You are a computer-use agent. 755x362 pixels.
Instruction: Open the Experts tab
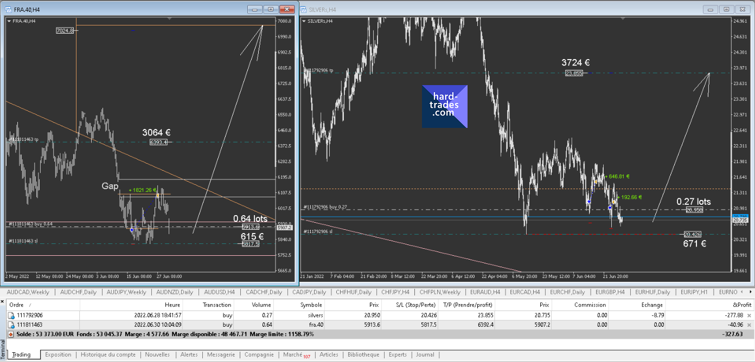[398, 355]
